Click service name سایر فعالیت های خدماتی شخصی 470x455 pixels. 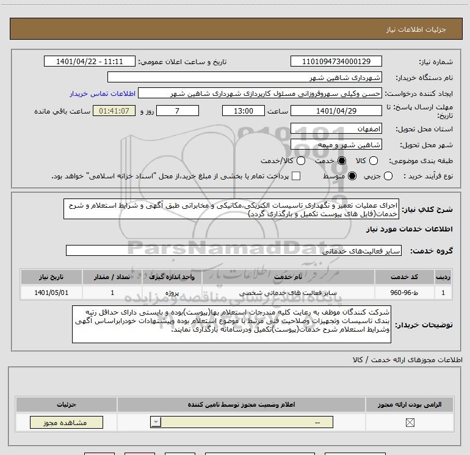point(288,293)
